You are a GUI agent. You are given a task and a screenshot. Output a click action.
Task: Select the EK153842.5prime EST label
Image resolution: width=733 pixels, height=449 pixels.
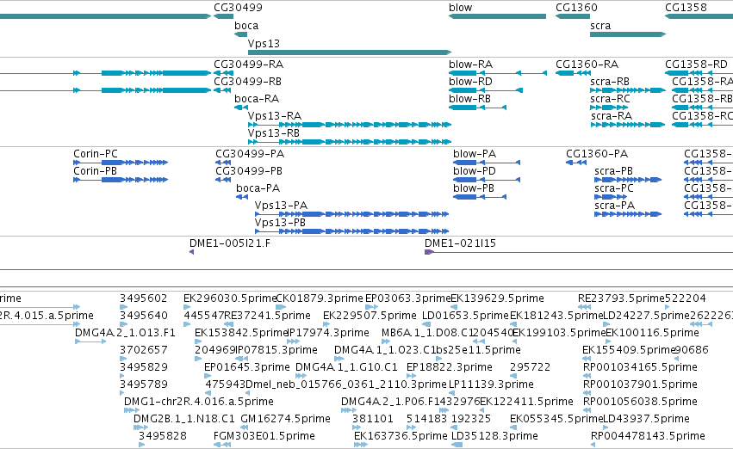click(x=241, y=333)
